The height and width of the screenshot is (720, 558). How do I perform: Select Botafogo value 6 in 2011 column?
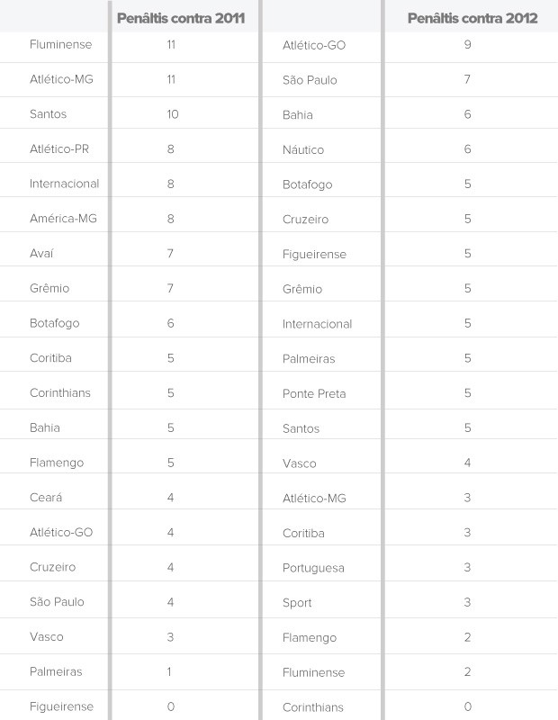[171, 323]
